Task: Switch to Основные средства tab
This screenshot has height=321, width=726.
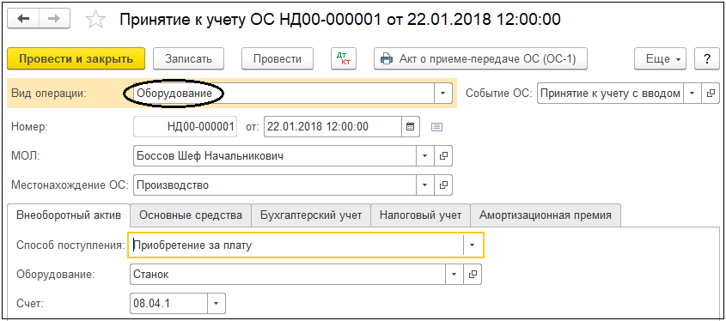Action: click(191, 215)
